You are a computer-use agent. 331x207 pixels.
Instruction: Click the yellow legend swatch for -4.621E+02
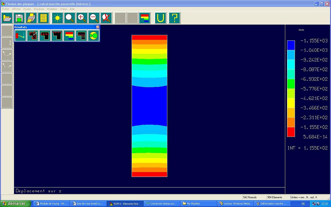[291, 103]
